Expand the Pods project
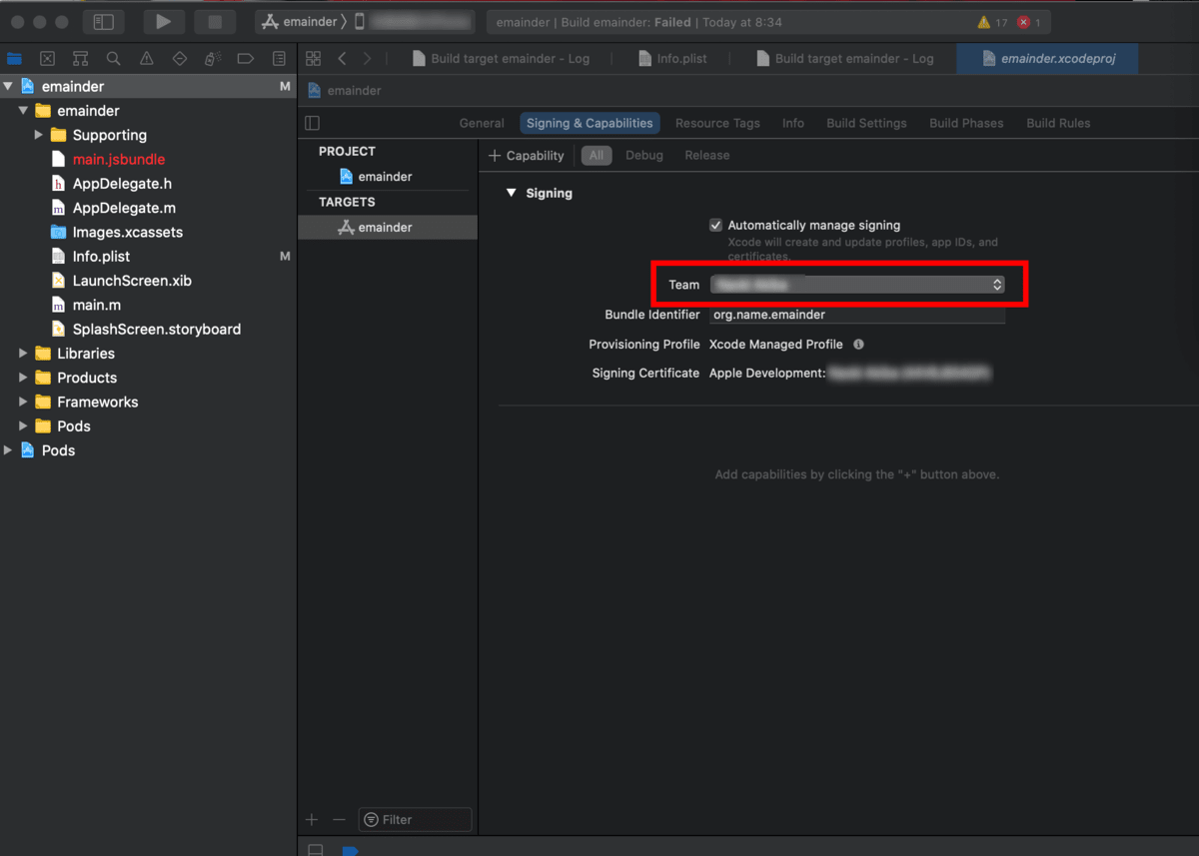 [x=9, y=449]
